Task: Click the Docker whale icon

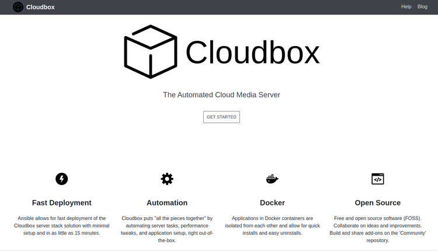Action: coord(272,179)
